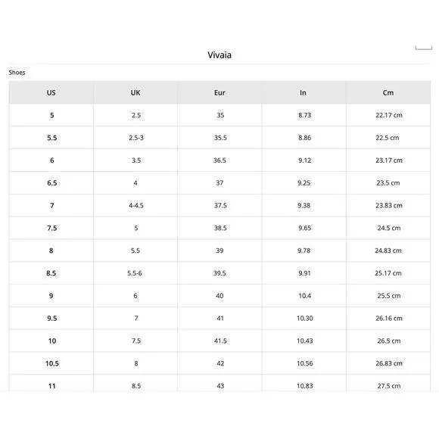This screenshot has width=439, height=439.
Task: Click the Eur 43 cell
Action: [x=219, y=385]
